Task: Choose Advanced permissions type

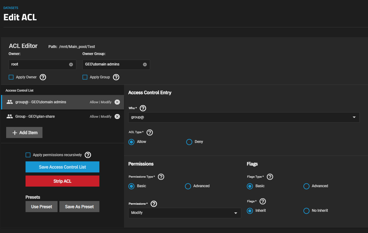Action: click(x=188, y=186)
